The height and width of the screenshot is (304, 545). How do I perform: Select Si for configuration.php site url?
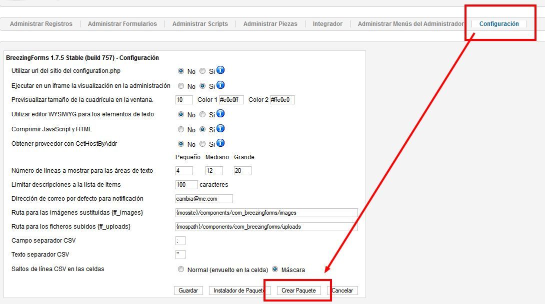[202, 71]
